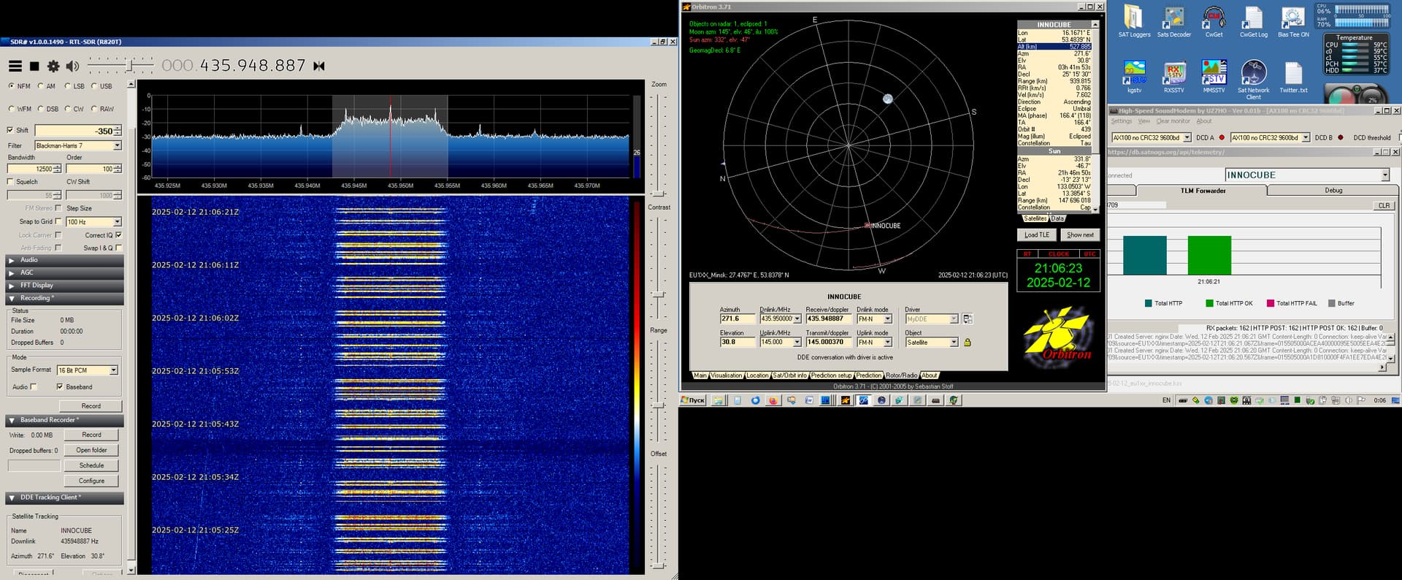This screenshot has height=580, width=1402.
Task: Click the driver config icon next to MyDDE
Action: pos(968,319)
